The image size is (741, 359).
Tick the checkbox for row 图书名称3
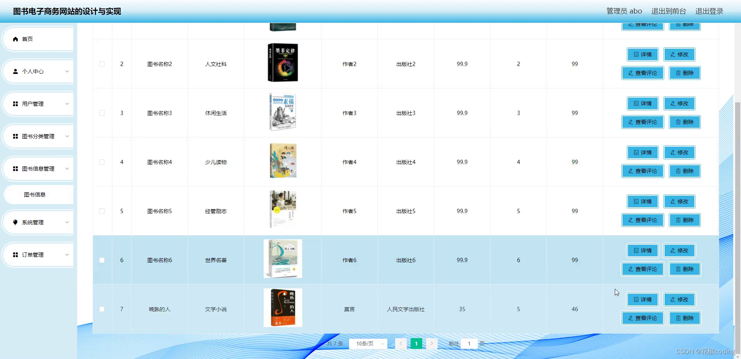102,113
